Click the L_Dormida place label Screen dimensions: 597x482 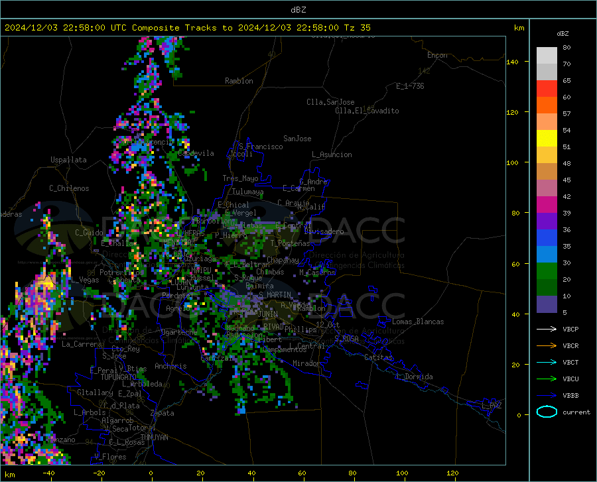(414, 377)
